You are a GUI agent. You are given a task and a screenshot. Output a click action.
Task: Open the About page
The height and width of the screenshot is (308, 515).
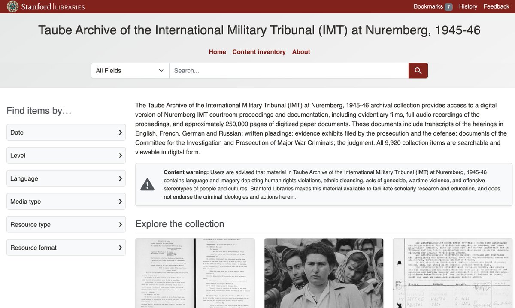[x=301, y=52]
